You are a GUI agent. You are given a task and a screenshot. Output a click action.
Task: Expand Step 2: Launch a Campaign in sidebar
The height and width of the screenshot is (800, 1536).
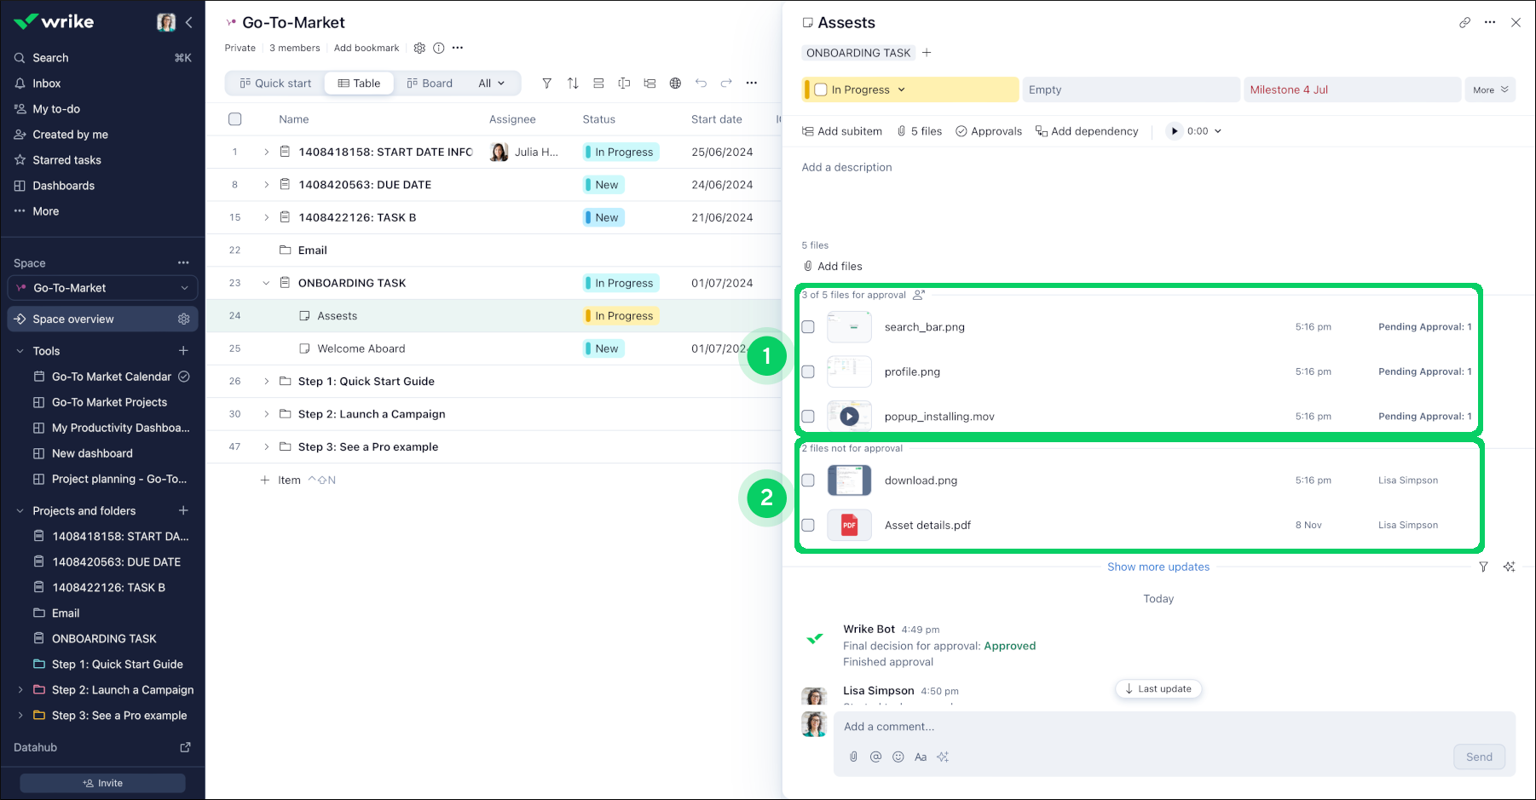tap(20, 690)
